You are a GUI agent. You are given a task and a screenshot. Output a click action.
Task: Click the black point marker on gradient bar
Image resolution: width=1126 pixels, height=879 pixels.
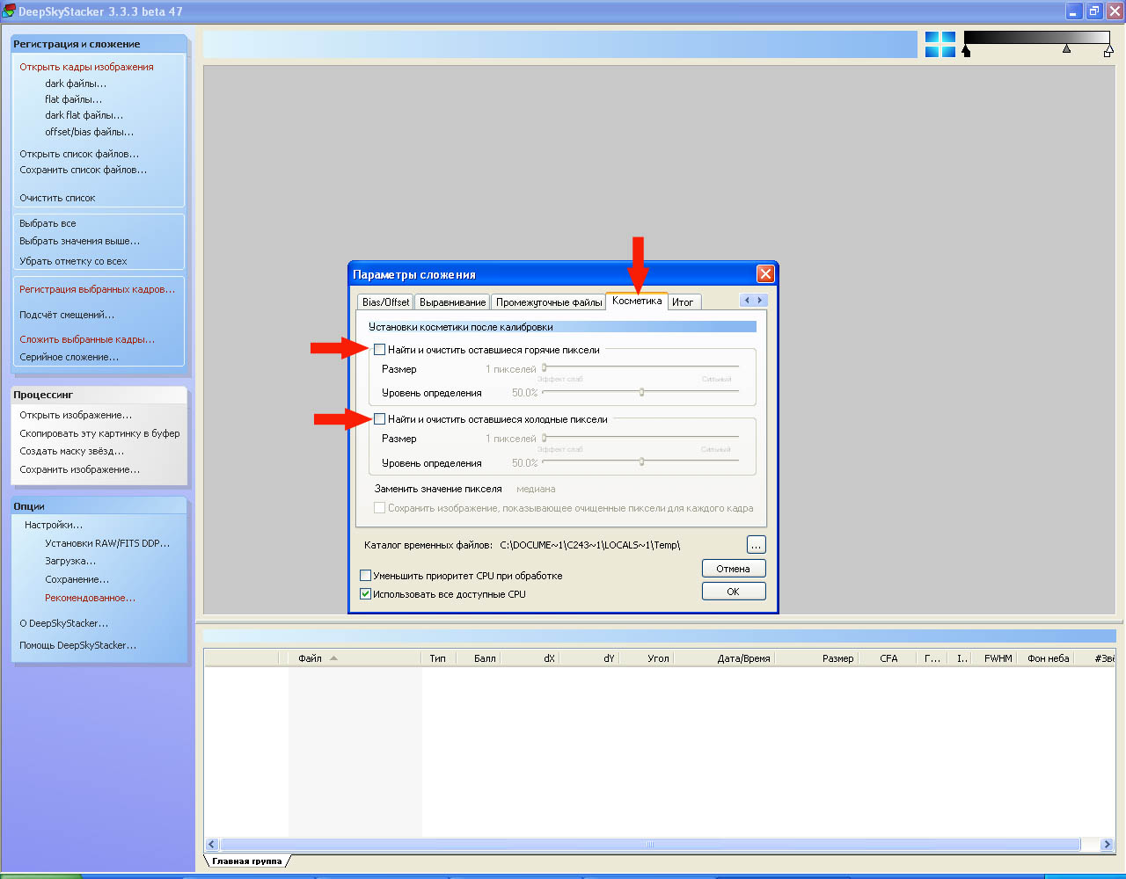[x=966, y=52]
